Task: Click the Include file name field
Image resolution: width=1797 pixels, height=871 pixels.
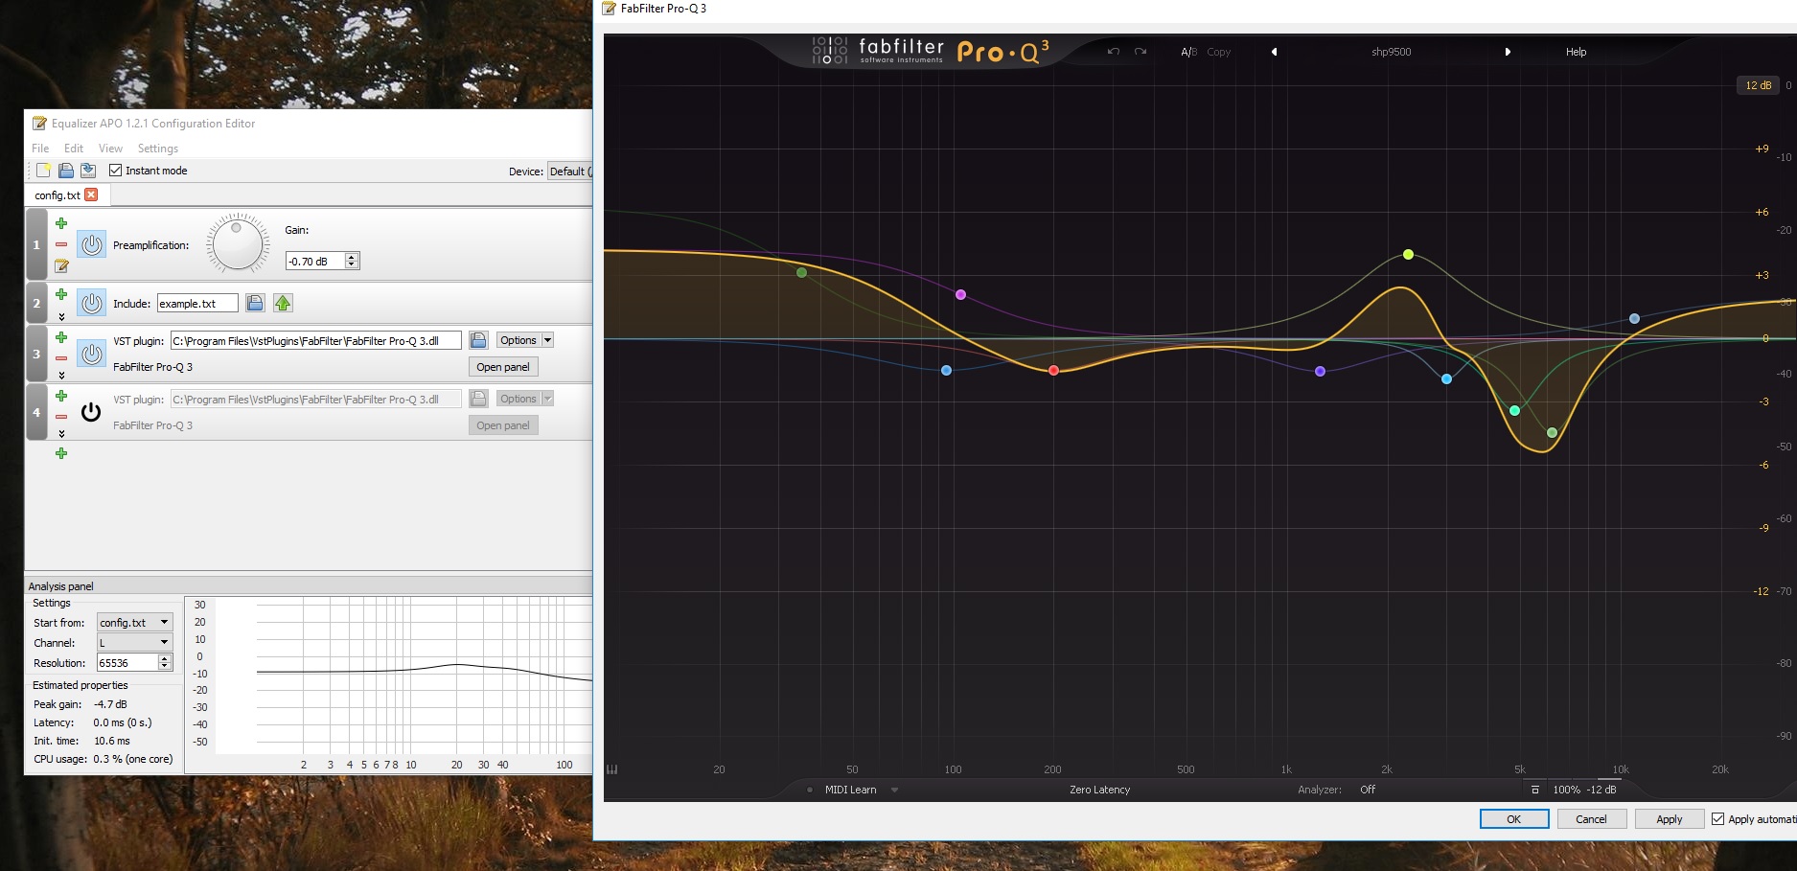Action: 197,304
